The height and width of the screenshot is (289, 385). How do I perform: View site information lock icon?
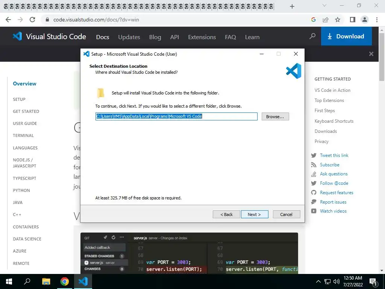[48, 20]
